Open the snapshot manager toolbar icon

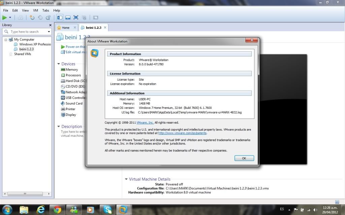coord(48,17)
